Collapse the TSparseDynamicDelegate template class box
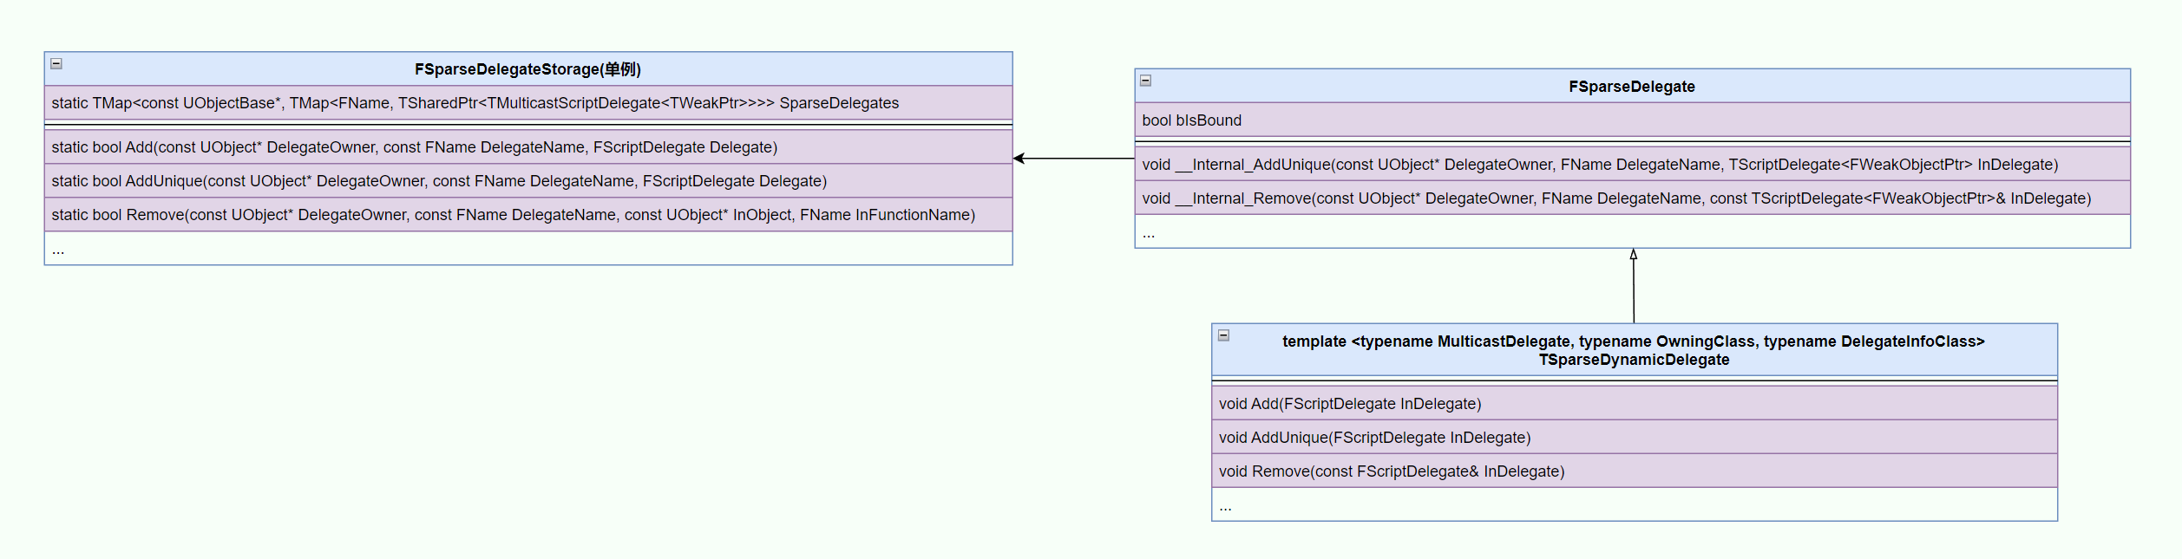The width and height of the screenshot is (2182, 559). 1223,335
